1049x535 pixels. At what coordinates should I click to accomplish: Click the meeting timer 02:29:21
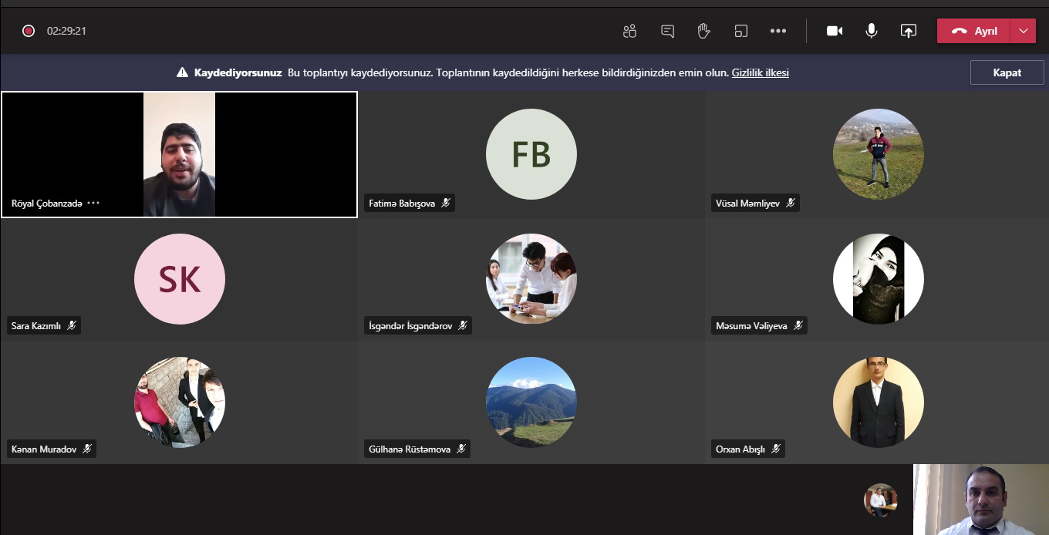66,31
